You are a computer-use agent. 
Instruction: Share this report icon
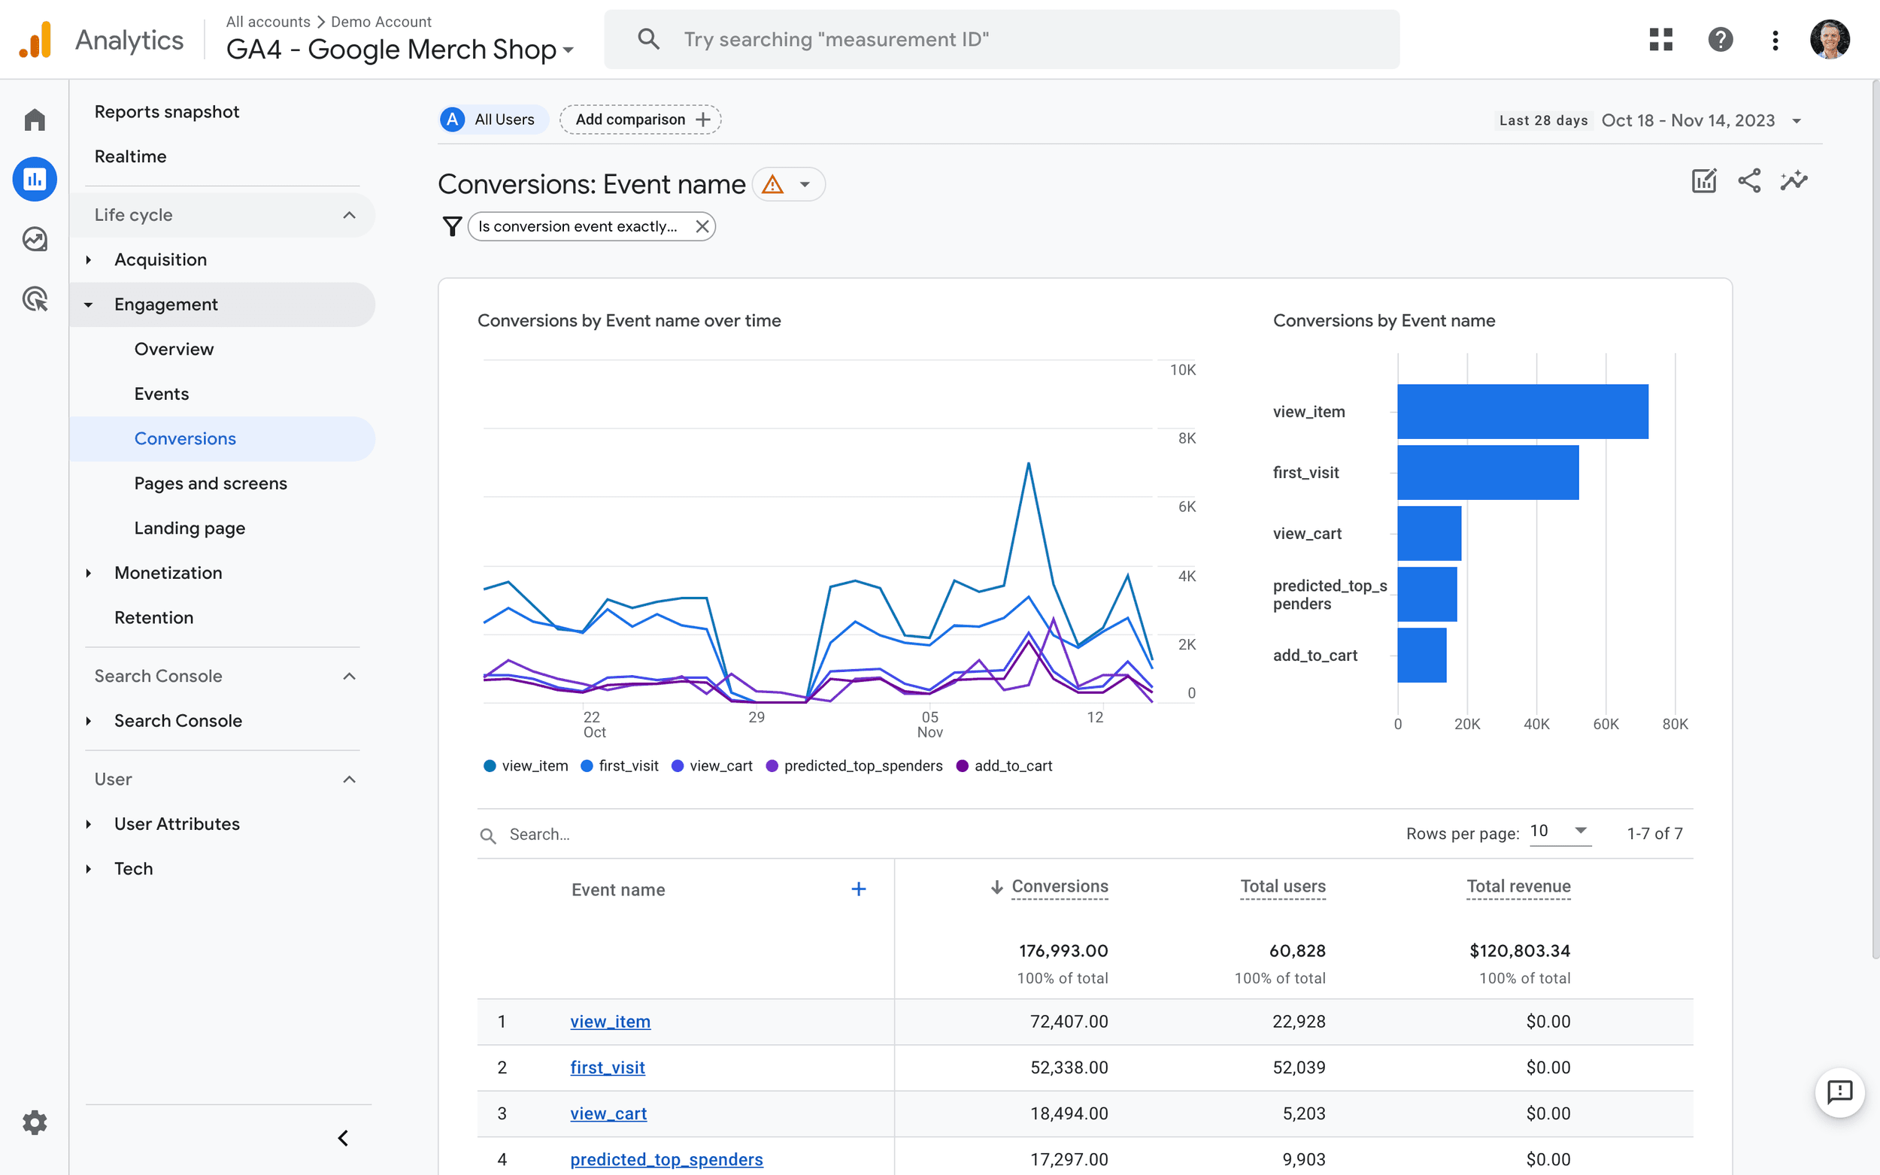1748,181
